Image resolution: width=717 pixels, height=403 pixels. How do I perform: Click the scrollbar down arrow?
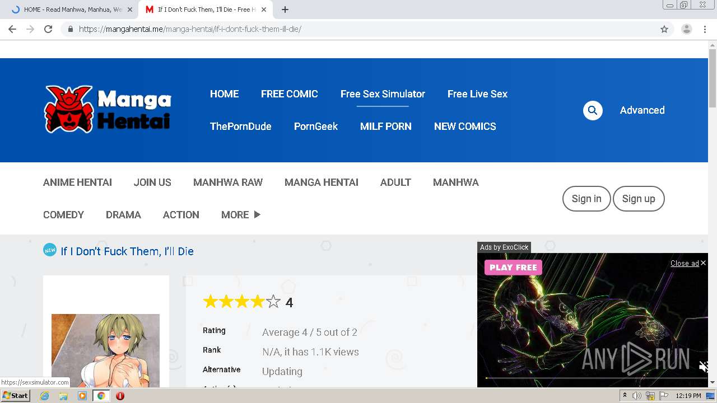pyautogui.click(x=713, y=383)
